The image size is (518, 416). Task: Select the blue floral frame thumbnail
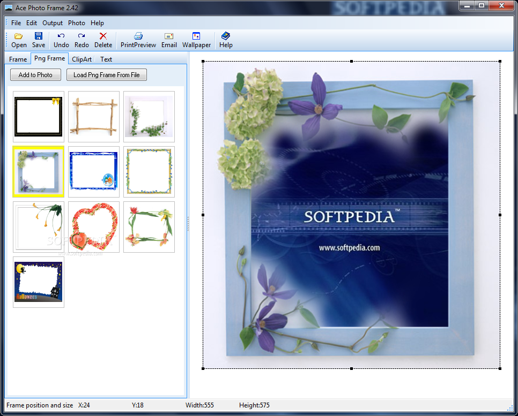38,171
